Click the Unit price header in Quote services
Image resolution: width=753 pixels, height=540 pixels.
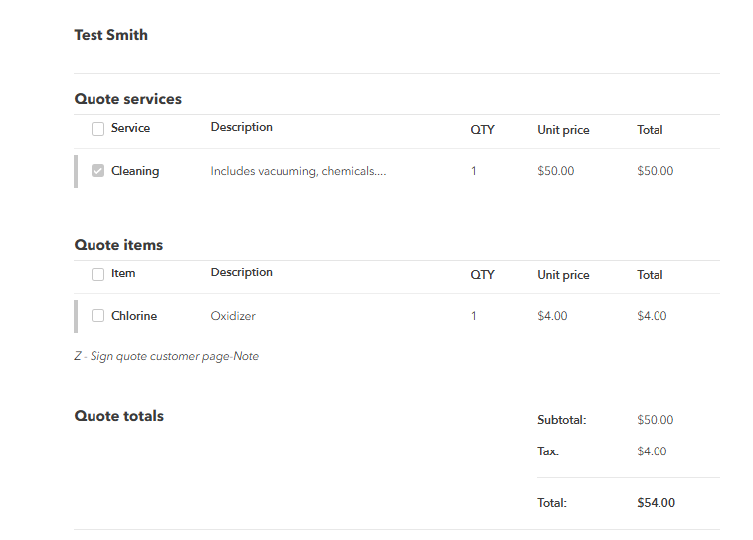coord(563,130)
